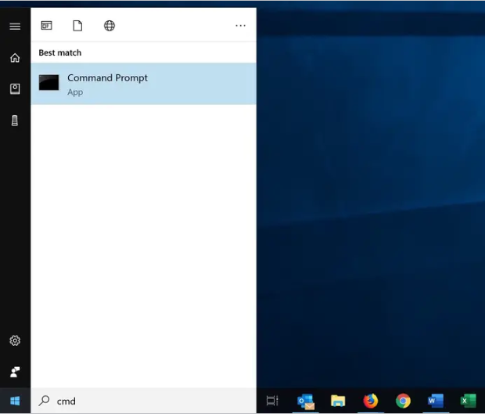
Task: Launch the Command Prompt best match result
Action: coord(143,84)
